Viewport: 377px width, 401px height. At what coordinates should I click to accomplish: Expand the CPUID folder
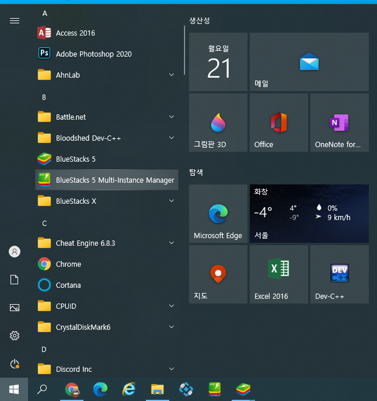107,306
